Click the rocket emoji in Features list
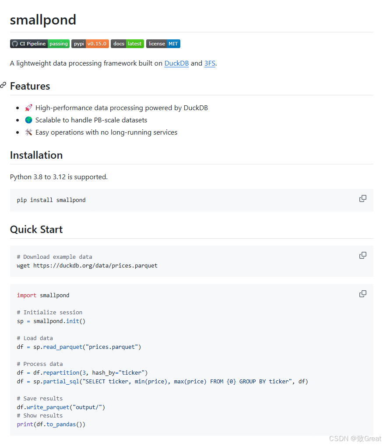383x445 pixels. pos(28,108)
